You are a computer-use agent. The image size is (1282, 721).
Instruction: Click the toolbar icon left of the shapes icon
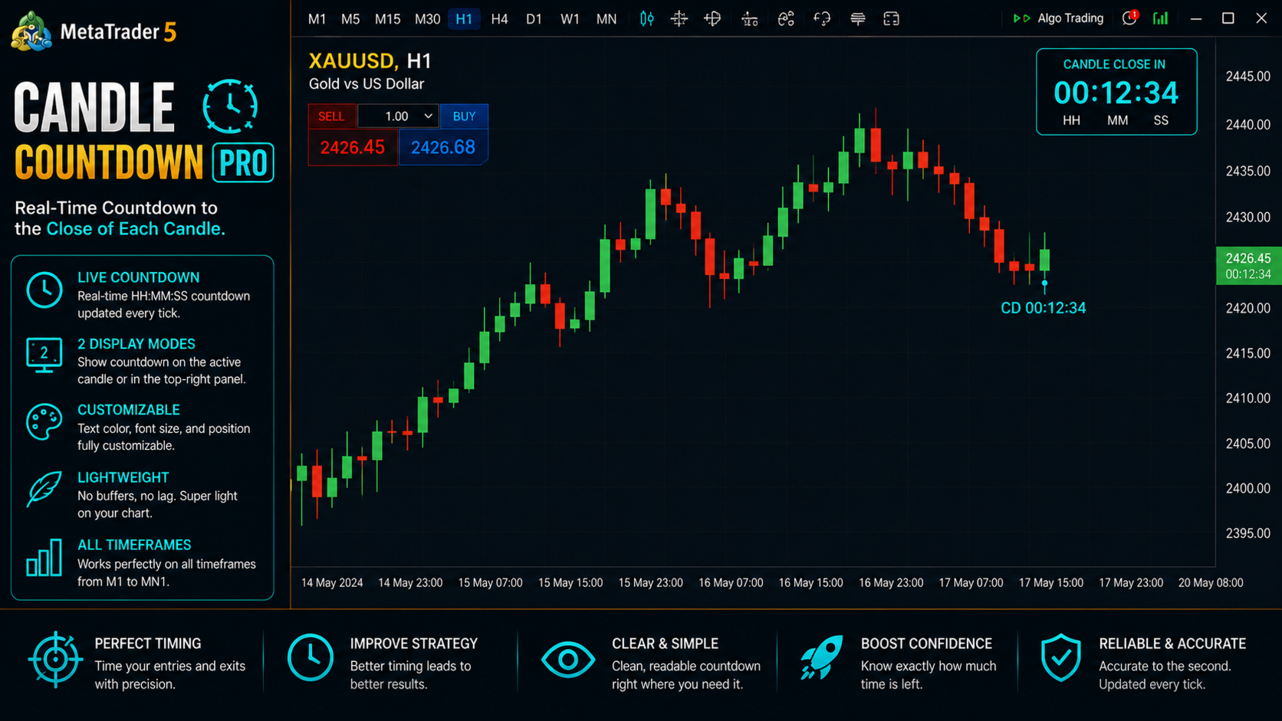pos(750,19)
